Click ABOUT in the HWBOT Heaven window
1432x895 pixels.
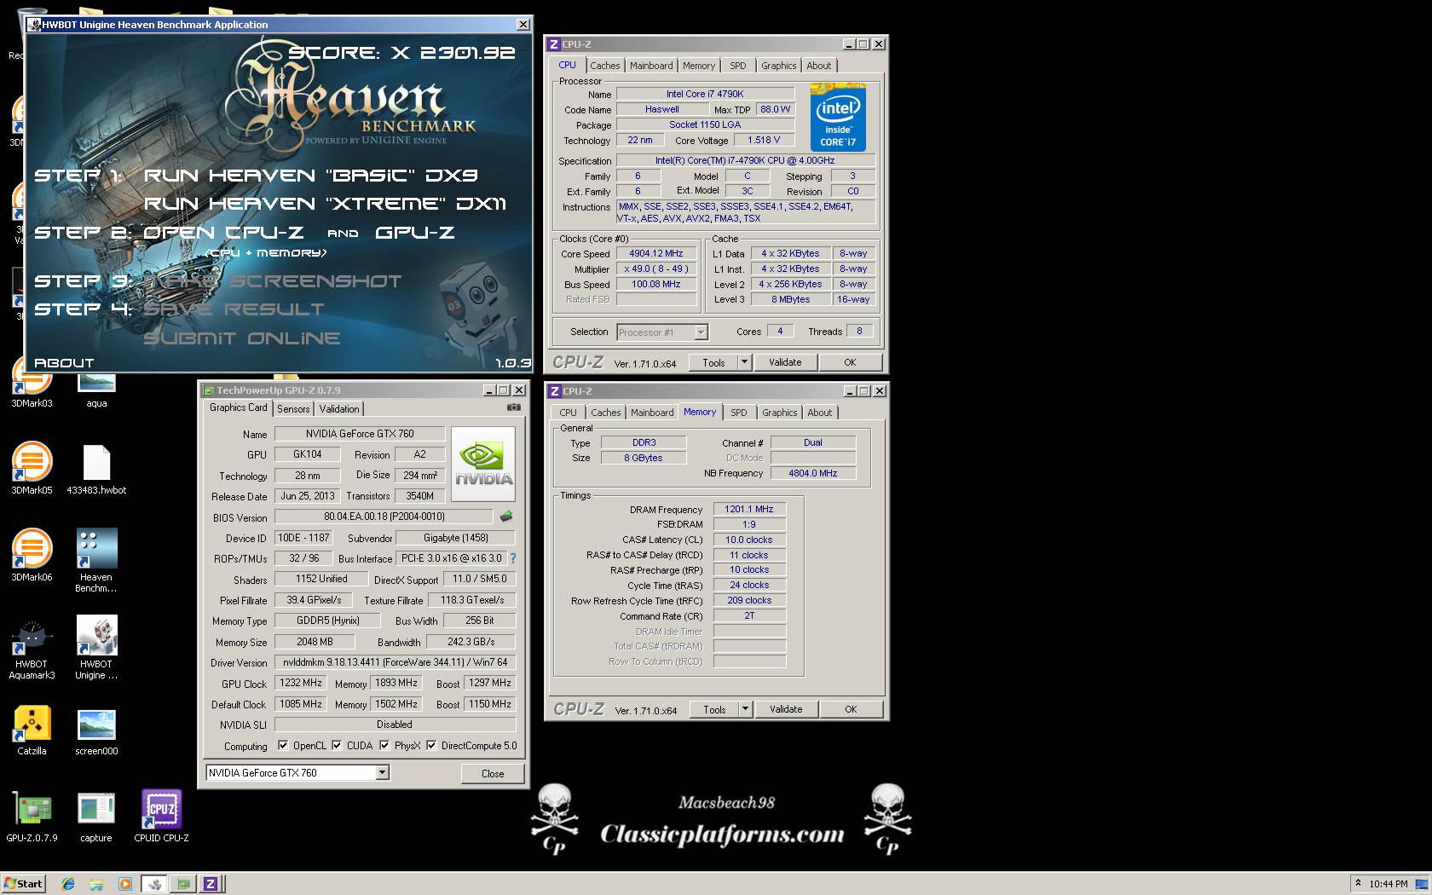click(64, 363)
